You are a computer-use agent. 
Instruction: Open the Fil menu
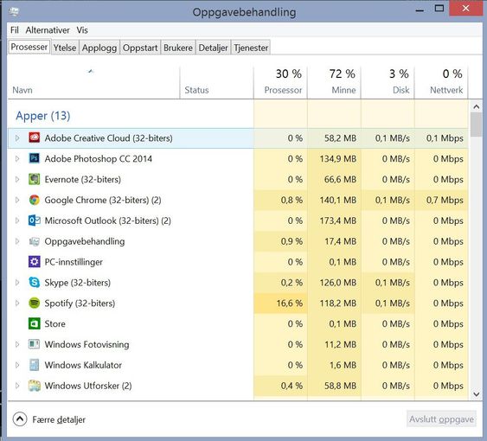point(15,30)
